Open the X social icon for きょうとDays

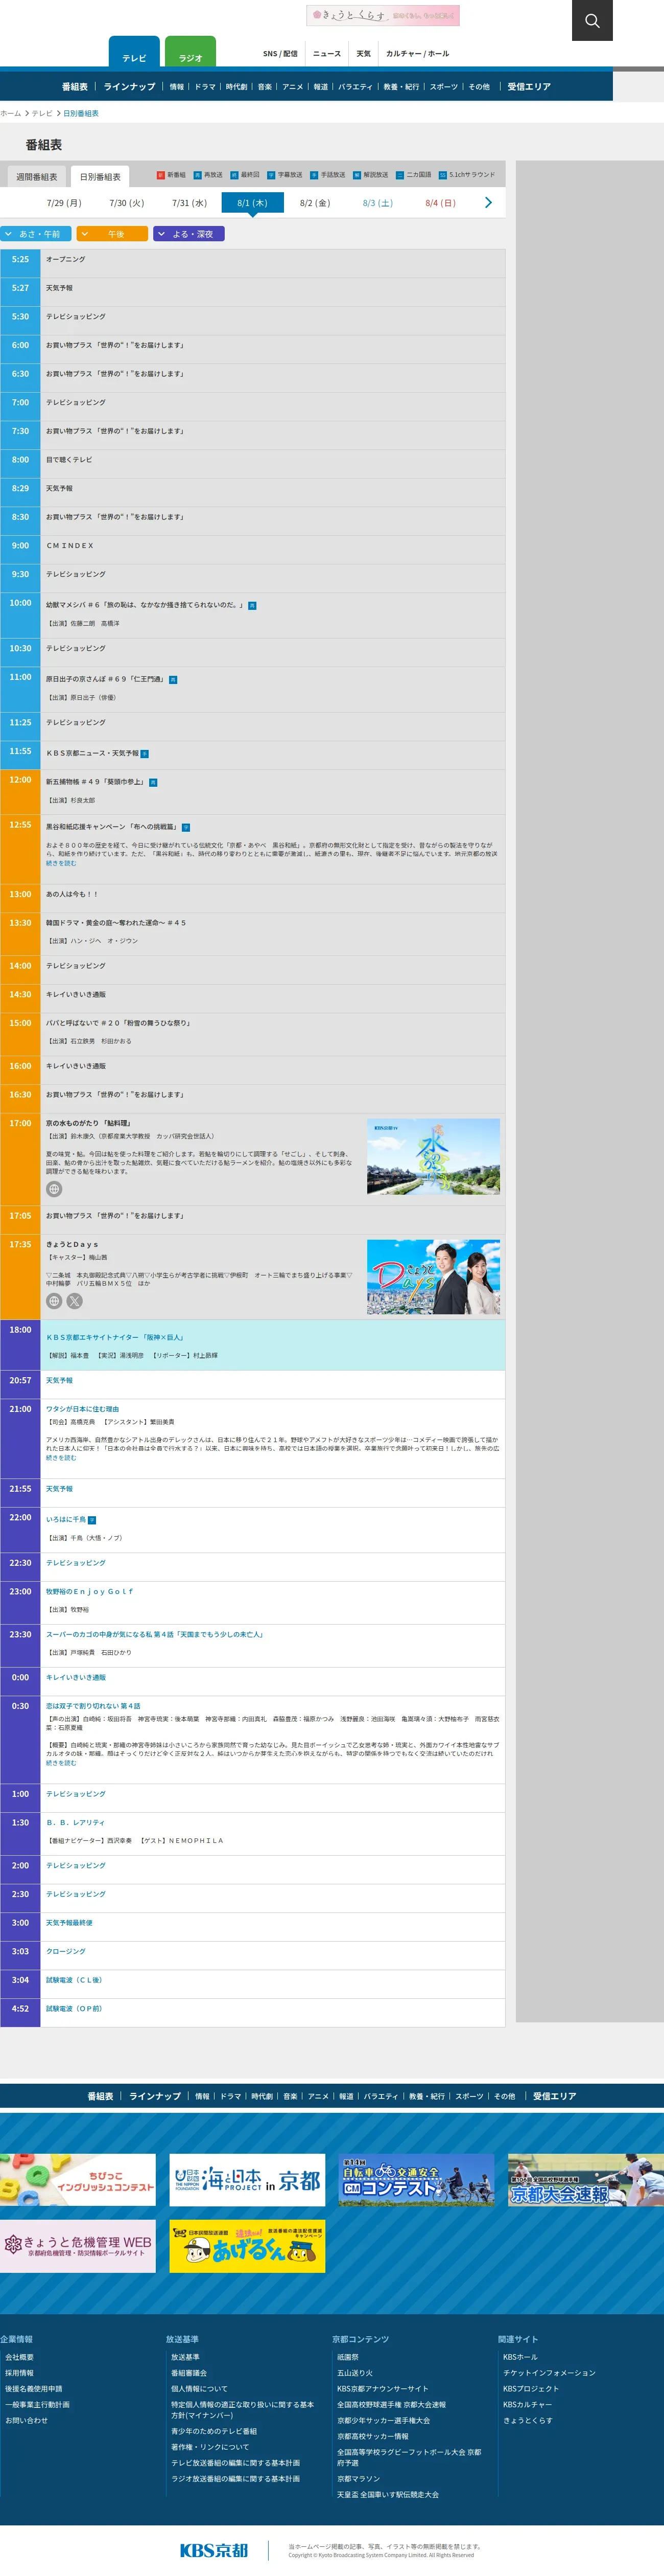(x=74, y=1301)
